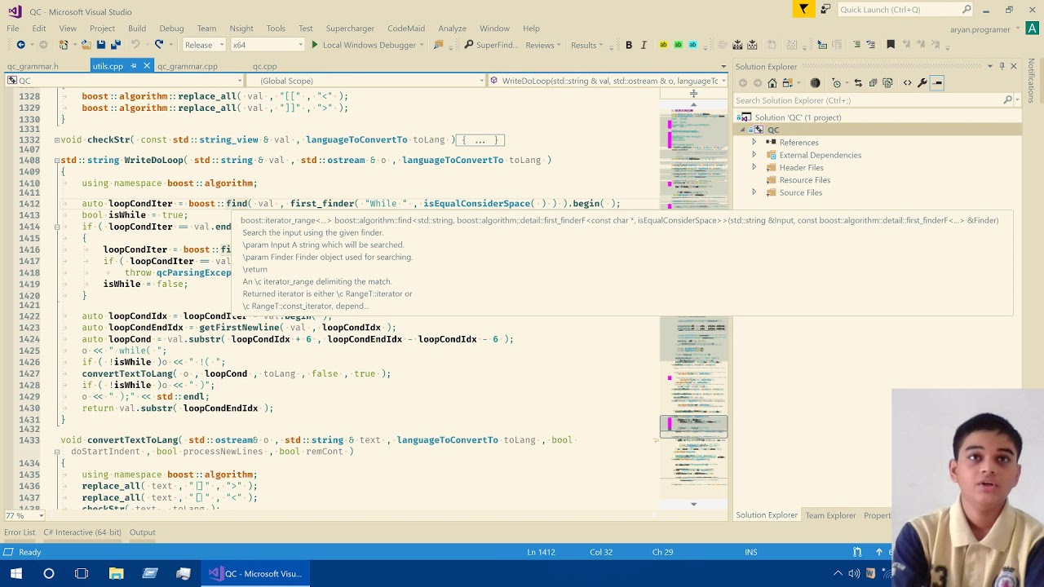
Task: Click Switch Views icon in Solution Explorer
Action: tap(790, 82)
